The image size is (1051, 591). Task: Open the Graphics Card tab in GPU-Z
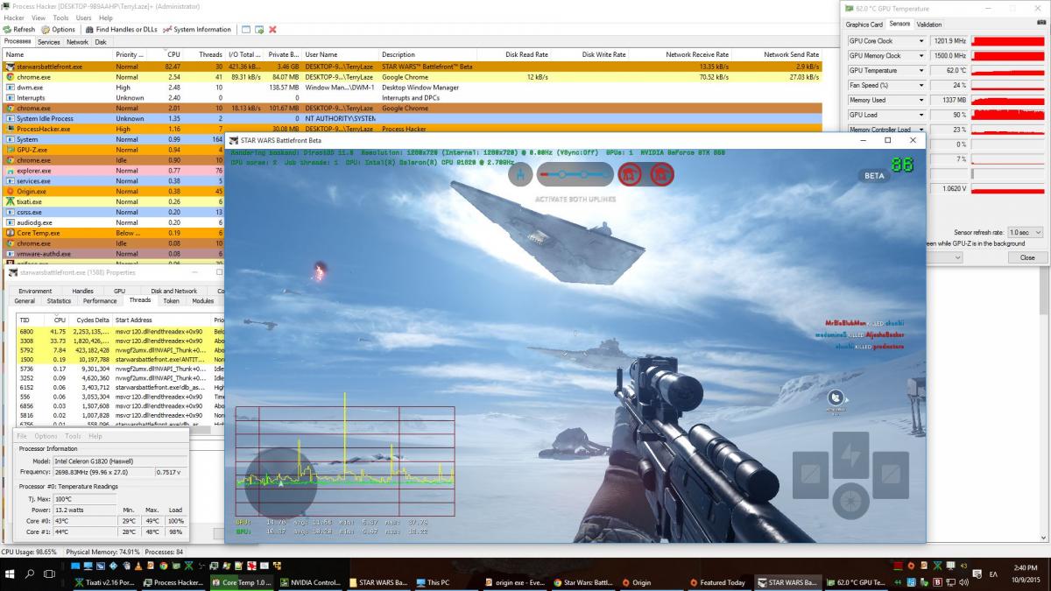point(864,25)
